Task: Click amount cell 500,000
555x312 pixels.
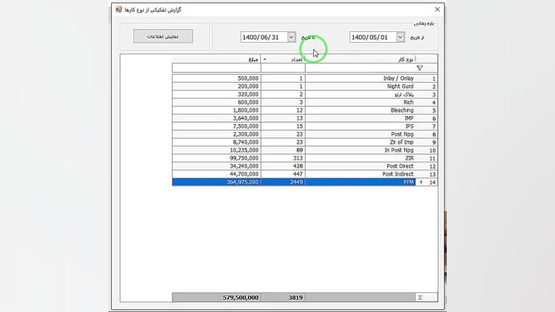Action: tap(216, 78)
